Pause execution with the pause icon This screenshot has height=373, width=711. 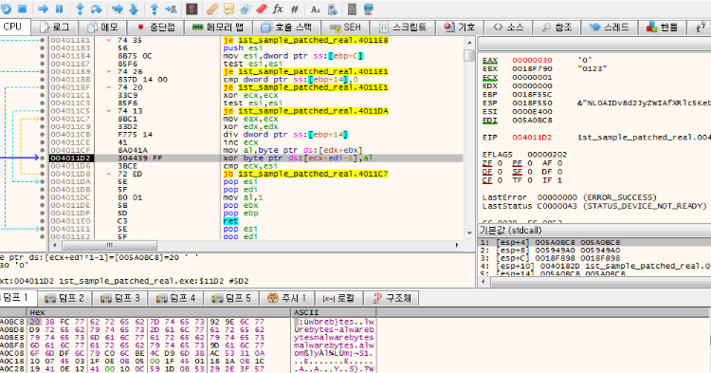[60, 9]
